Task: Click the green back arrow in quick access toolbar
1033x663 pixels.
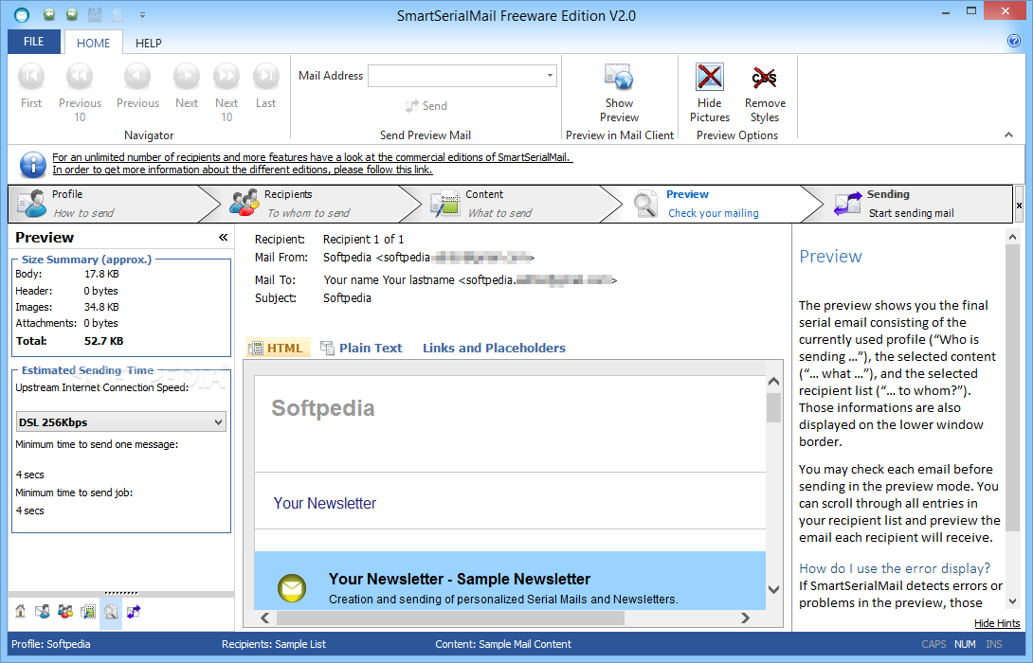Action: [x=48, y=14]
